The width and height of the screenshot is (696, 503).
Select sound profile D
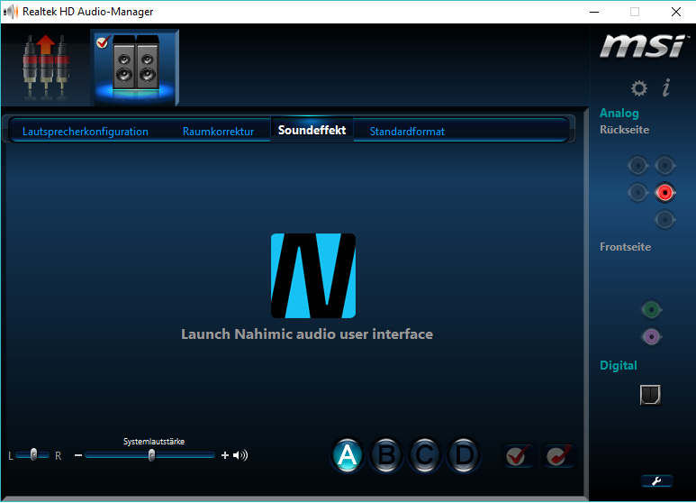coord(464,455)
